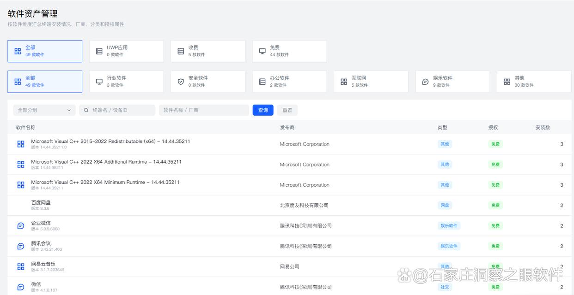Click the 软件名称 column header

point(26,127)
